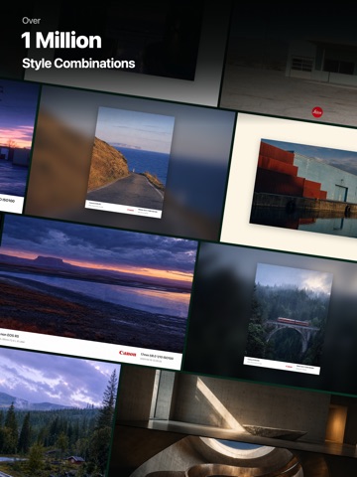The width and height of the screenshot is (357, 477).
Task: Click the "Over" label
Action: 31,21
